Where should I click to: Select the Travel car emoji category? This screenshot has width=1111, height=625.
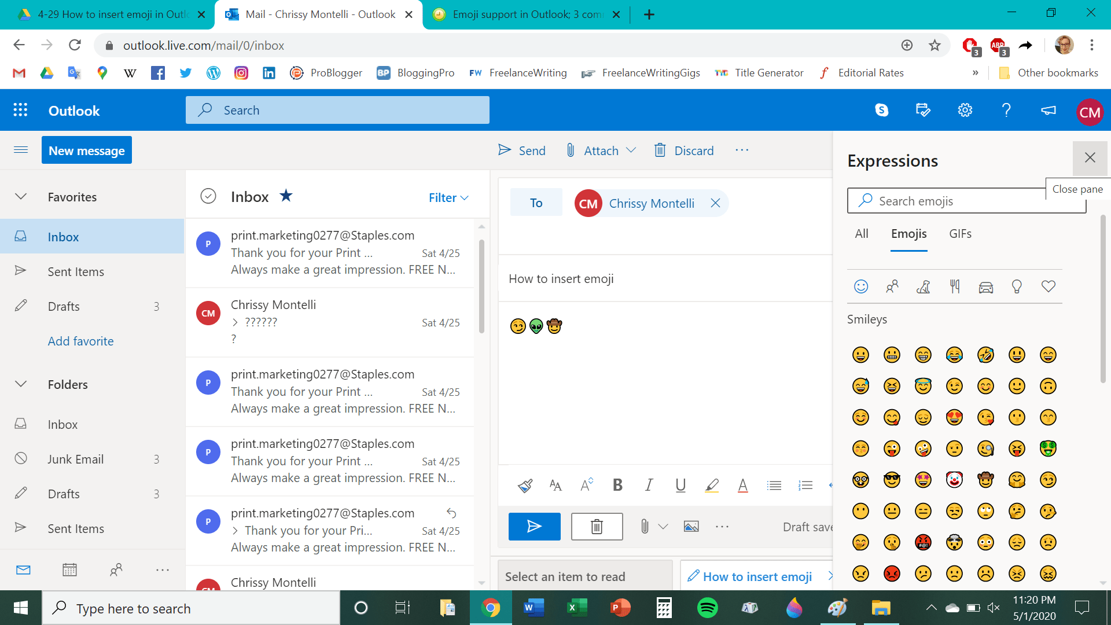986,286
